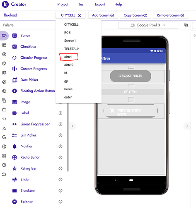Open the User Interface palette category icon

pyautogui.click(x=4, y=36)
